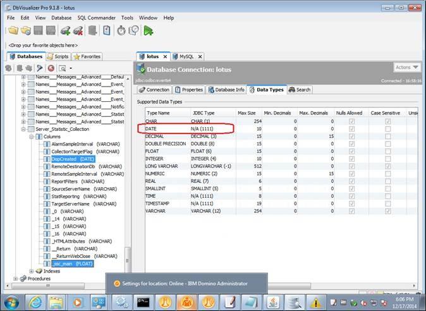Click the open folder toolbar icon

coord(13,30)
